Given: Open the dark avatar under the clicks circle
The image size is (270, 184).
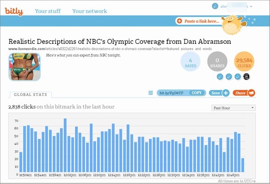Looking at the screenshot, I should pos(247,77).
